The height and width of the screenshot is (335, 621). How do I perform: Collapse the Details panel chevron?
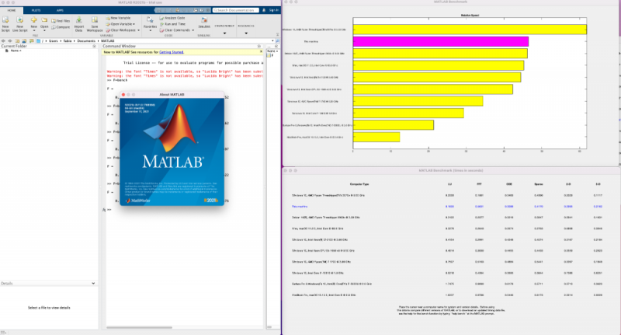coord(93,284)
